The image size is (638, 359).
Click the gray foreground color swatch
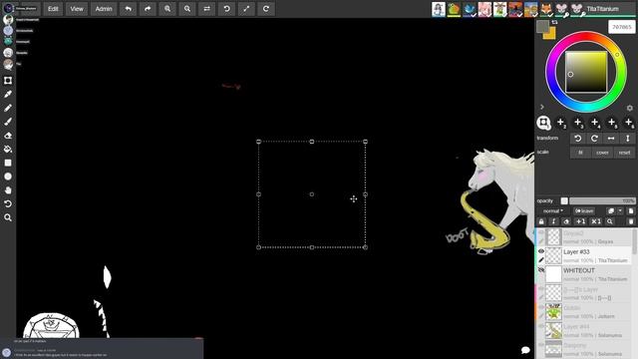click(x=542, y=26)
